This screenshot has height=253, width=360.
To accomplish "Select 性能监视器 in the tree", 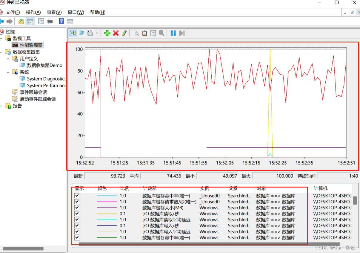I will [31, 45].
